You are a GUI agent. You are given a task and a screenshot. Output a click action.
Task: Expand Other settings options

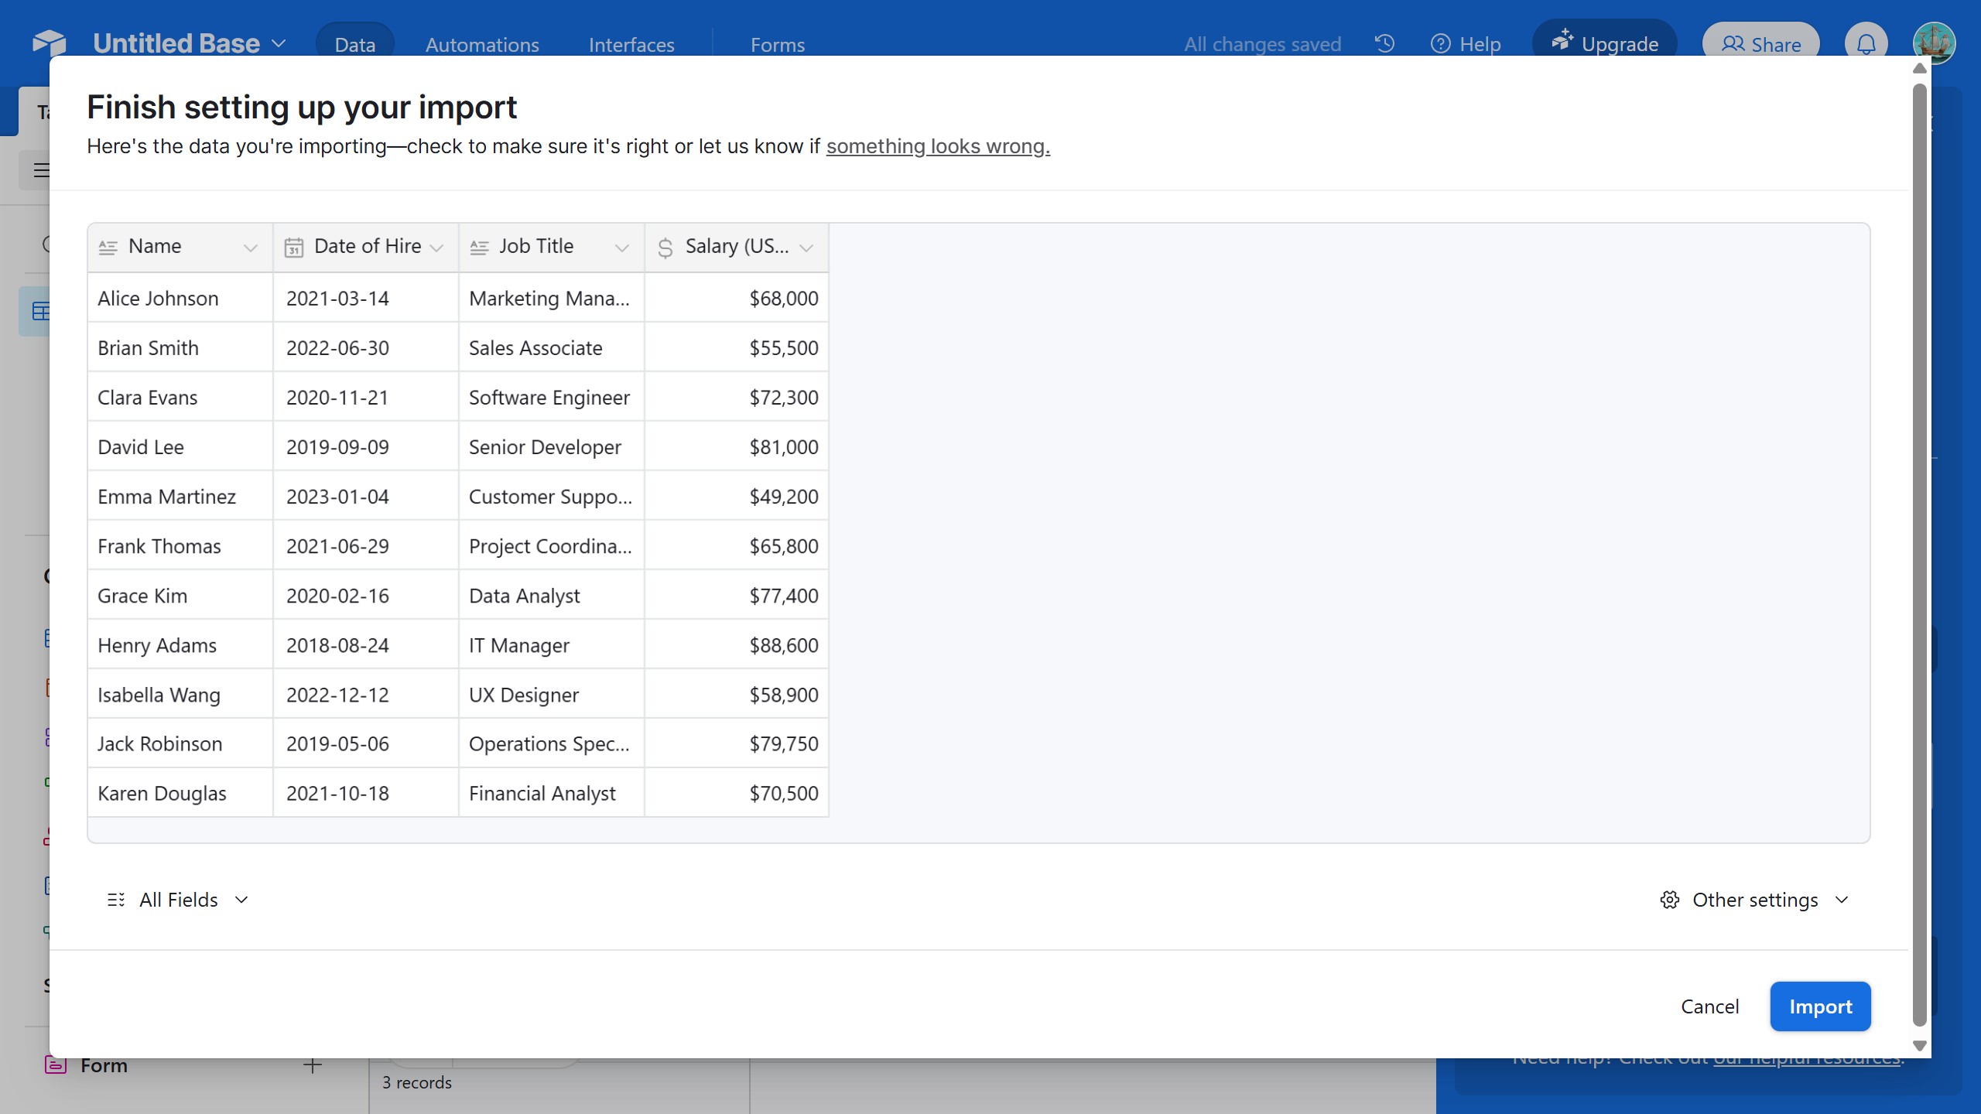tap(1755, 900)
